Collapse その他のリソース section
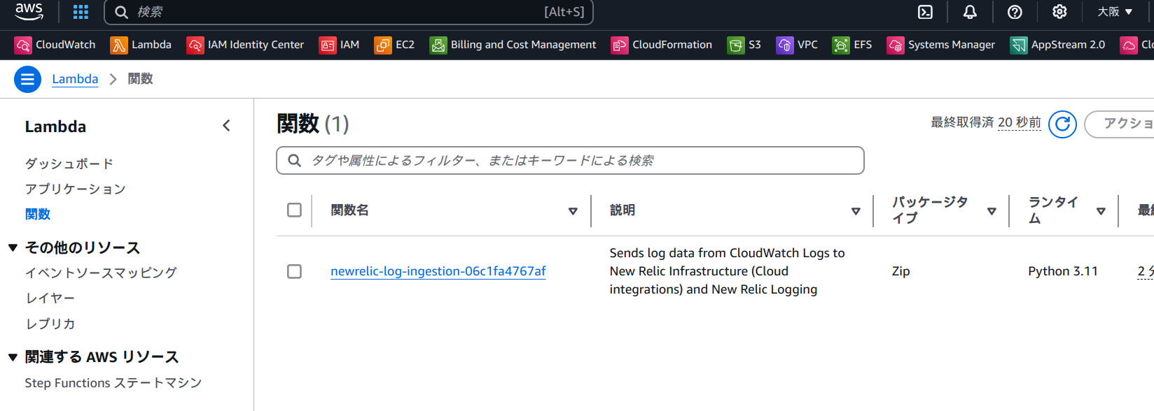The width and height of the screenshot is (1154, 411). pyautogui.click(x=13, y=247)
